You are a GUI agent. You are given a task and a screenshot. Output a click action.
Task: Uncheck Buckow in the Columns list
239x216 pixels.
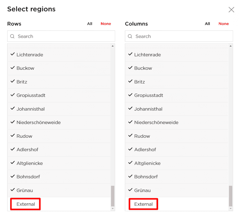click(143, 68)
